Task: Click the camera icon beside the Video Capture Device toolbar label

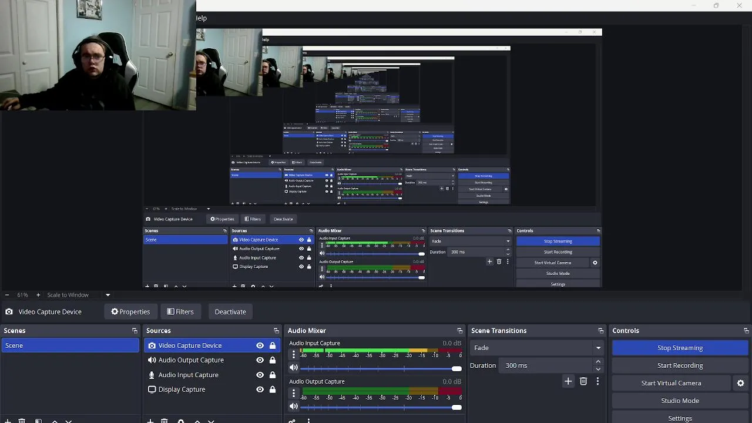Action: [x=9, y=311]
